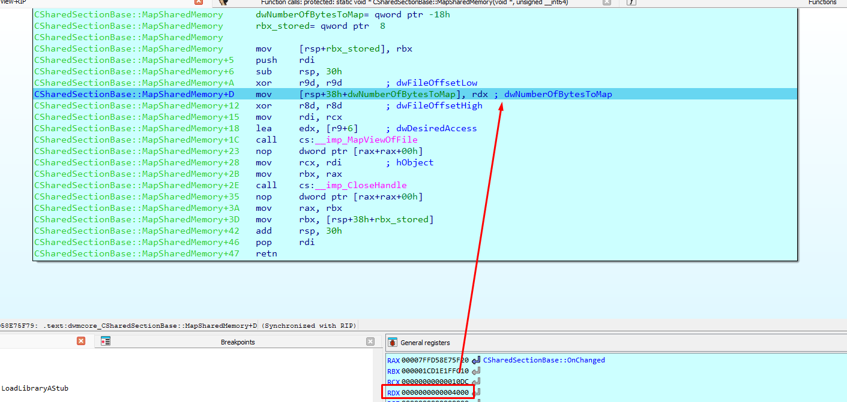
Task: Open CSharedSectionBase::OnChanged link beside RAX
Action: (544, 360)
